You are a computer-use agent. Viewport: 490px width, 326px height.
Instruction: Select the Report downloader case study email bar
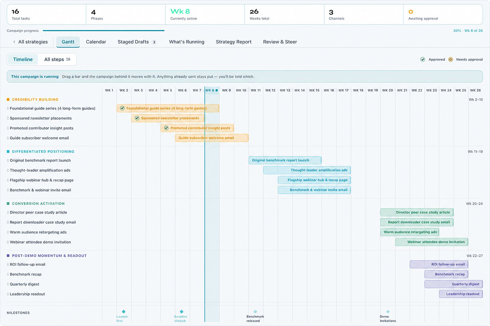[x=417, y=222]
